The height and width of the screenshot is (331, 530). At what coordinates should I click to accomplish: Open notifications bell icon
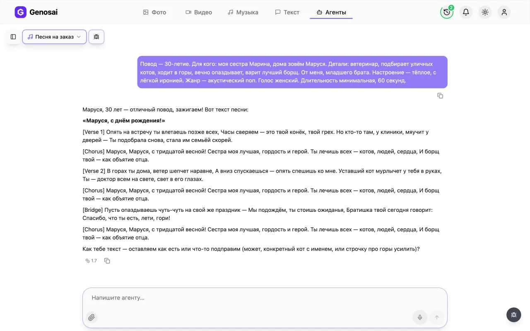tap(466, 12)
